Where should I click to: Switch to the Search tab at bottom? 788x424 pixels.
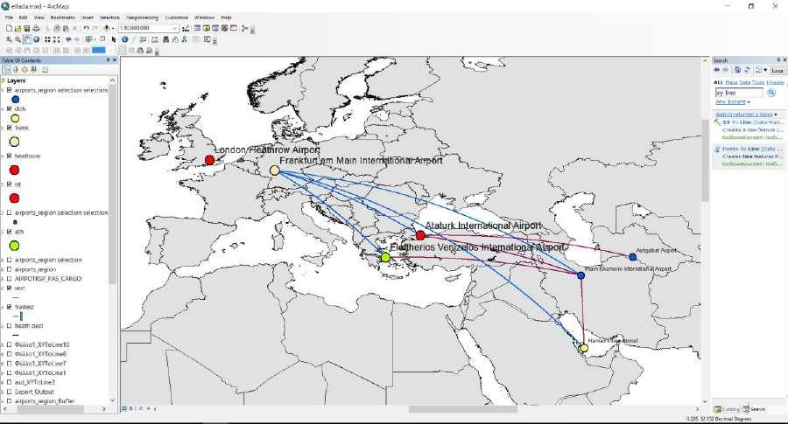tap(755, 409)
